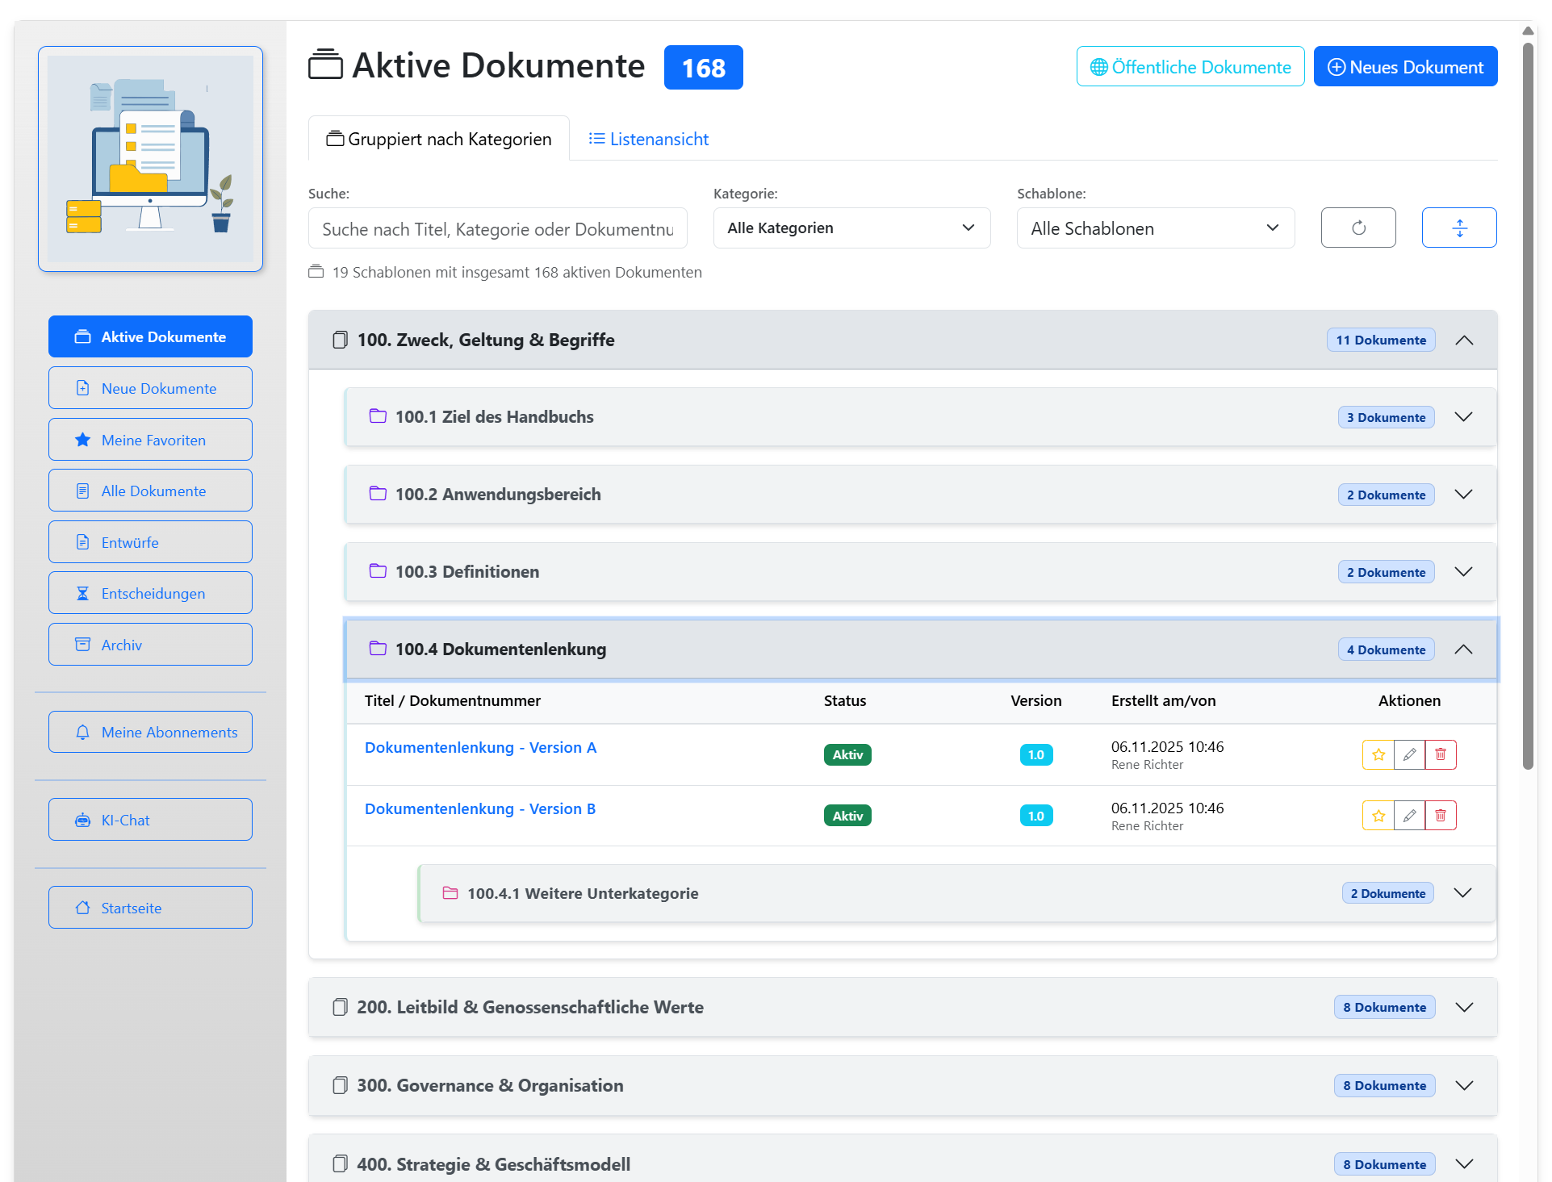Expand 100.4.1 Weitere Unterkategorie
Viewport: 1552px width, 1182px height.
pos(1462,893)
